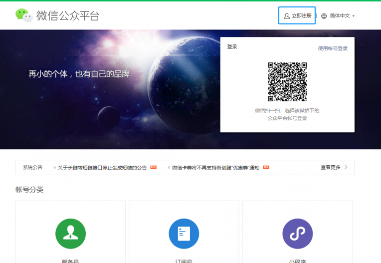The height and width of the screenshot is (263, 381).
Task: Click the purple 小程序 mini program icon
Action: [297, 234]
